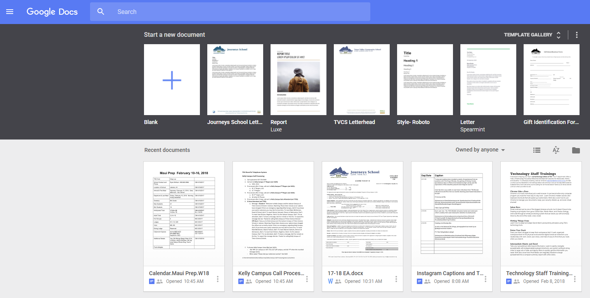Tap the search magnifying glass icon
The height and width of the screenshot is (298, 590).
point(101,12)
